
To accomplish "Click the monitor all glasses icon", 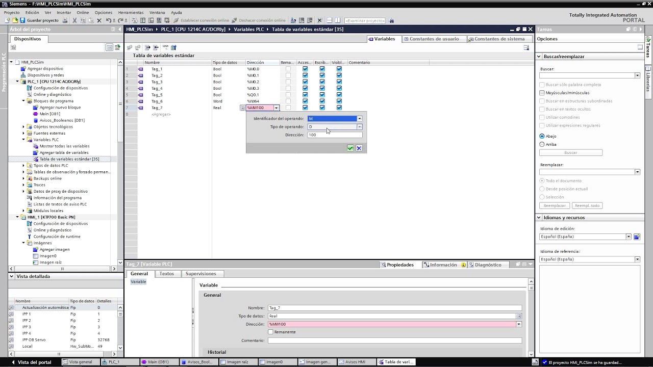I will (x=165, y=47).
